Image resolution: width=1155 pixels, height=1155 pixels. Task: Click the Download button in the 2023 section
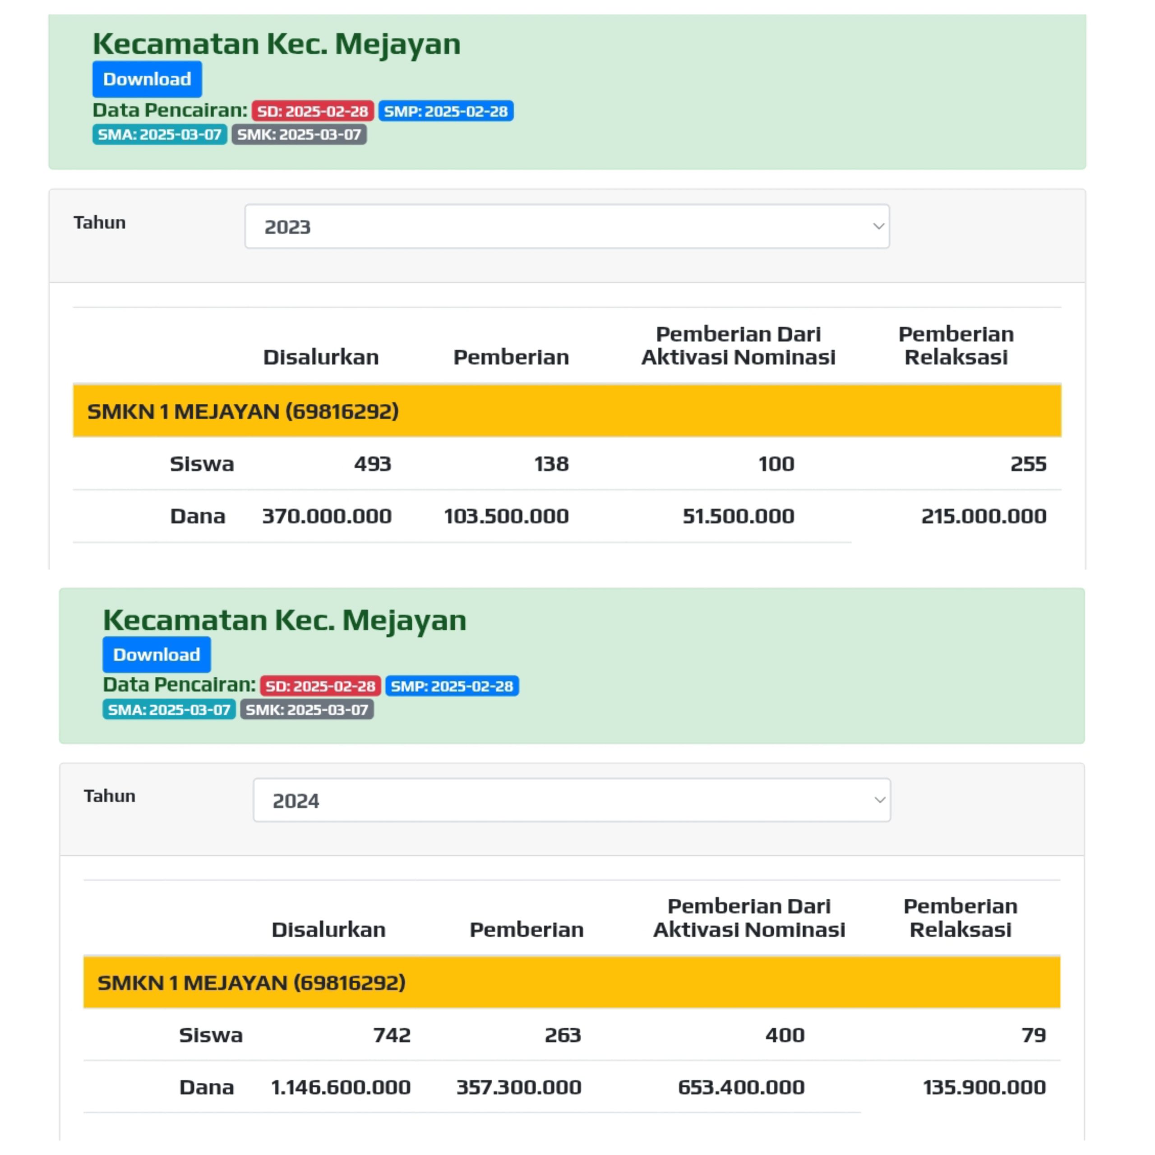tap(147, 79)
